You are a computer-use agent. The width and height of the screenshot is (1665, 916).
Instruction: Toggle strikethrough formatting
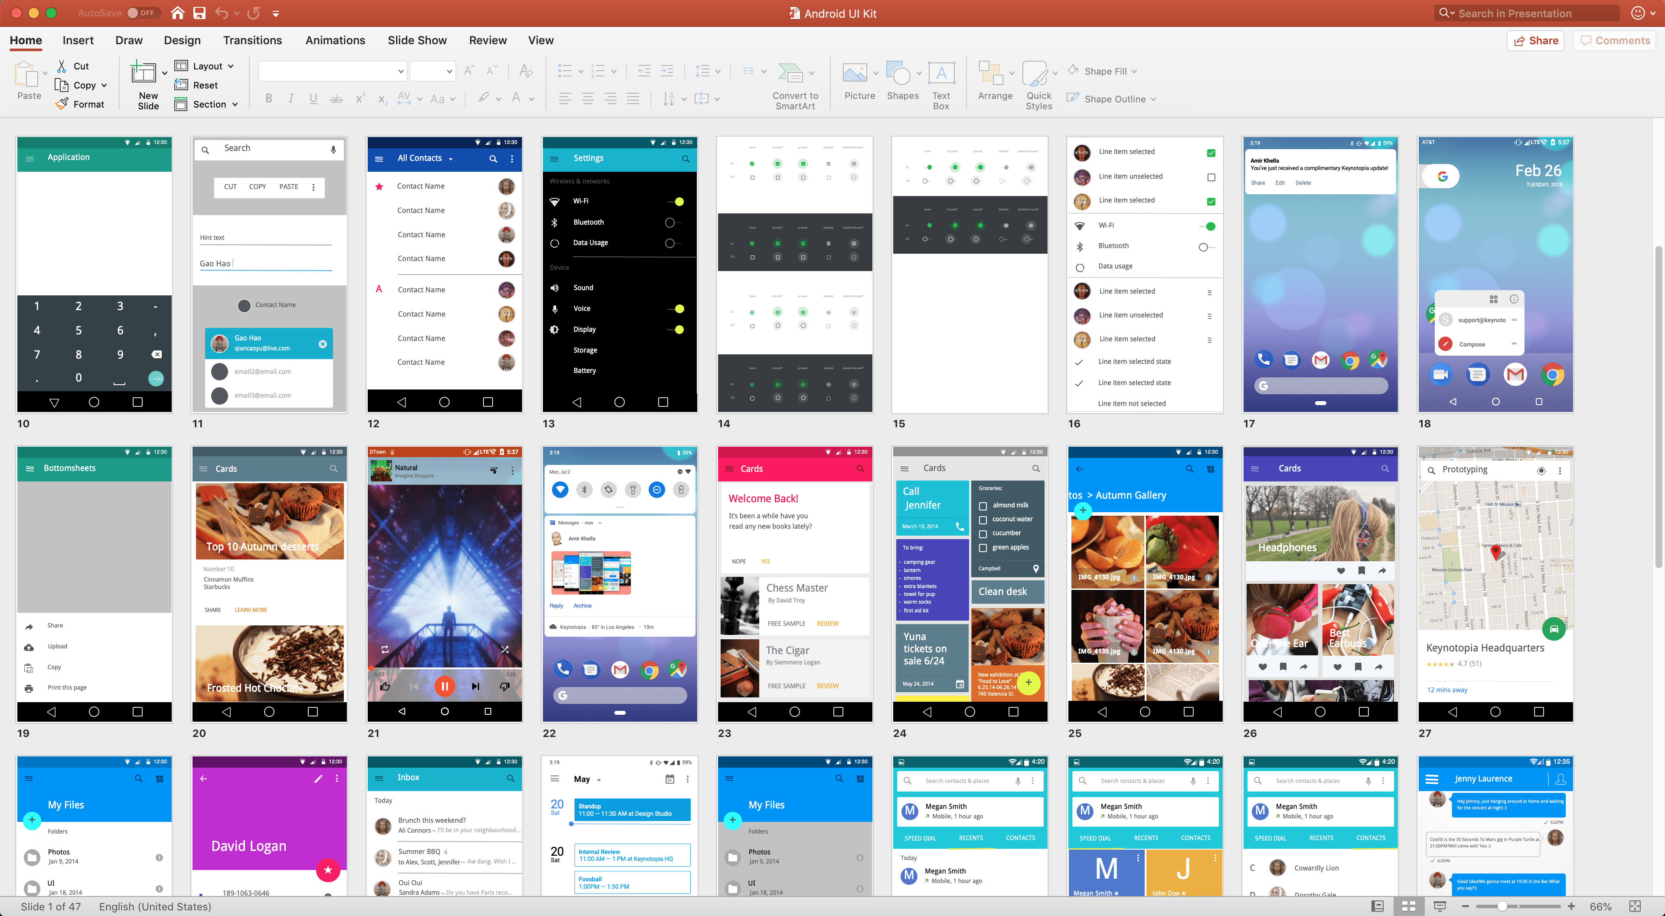click(x=336, y=98)
